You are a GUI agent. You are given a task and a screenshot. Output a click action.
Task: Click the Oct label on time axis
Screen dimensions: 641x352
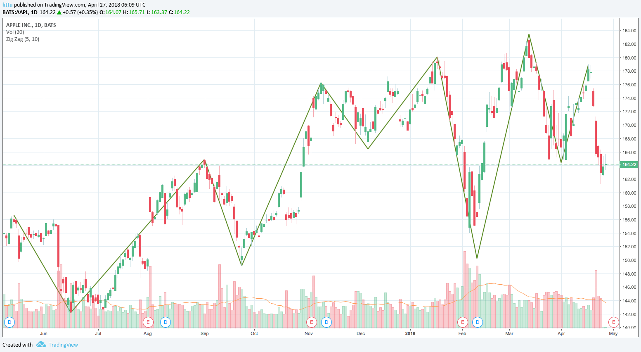[x=254, y=333]
